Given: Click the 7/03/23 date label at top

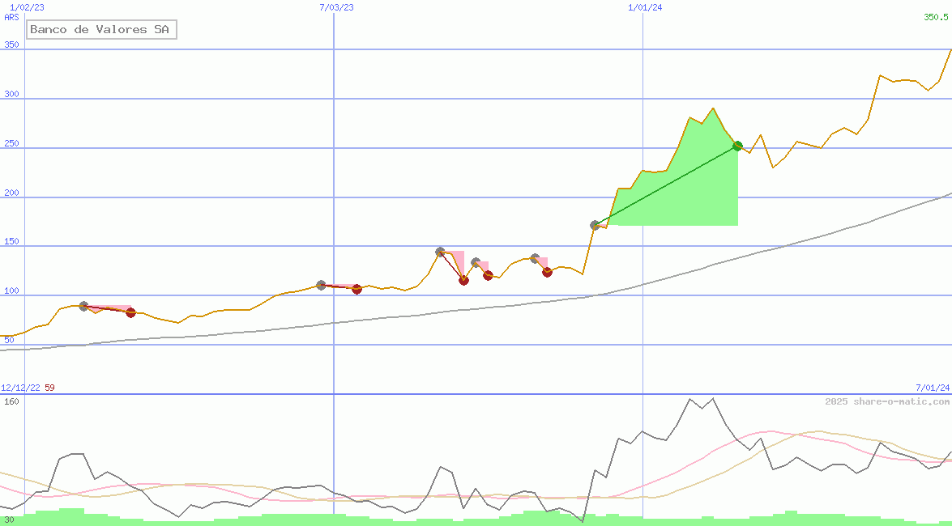Looking at the screenshot, I should 337,7.
